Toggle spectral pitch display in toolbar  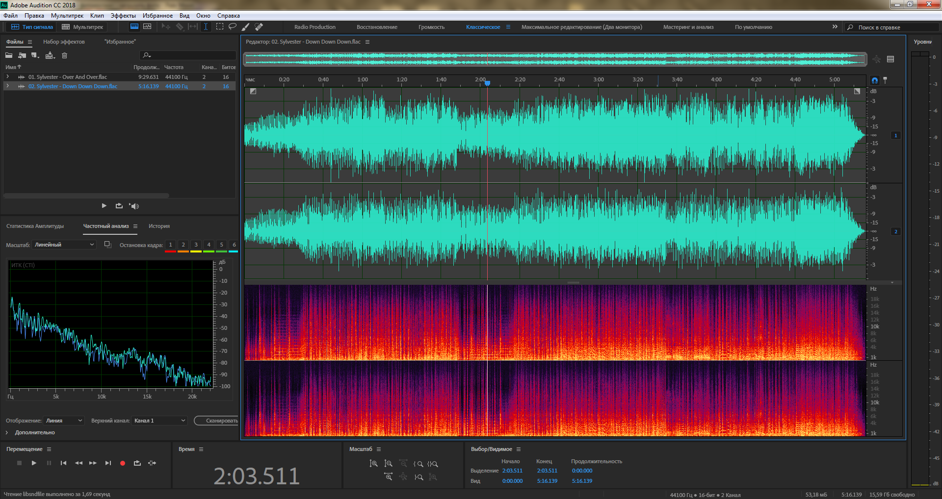147,27
